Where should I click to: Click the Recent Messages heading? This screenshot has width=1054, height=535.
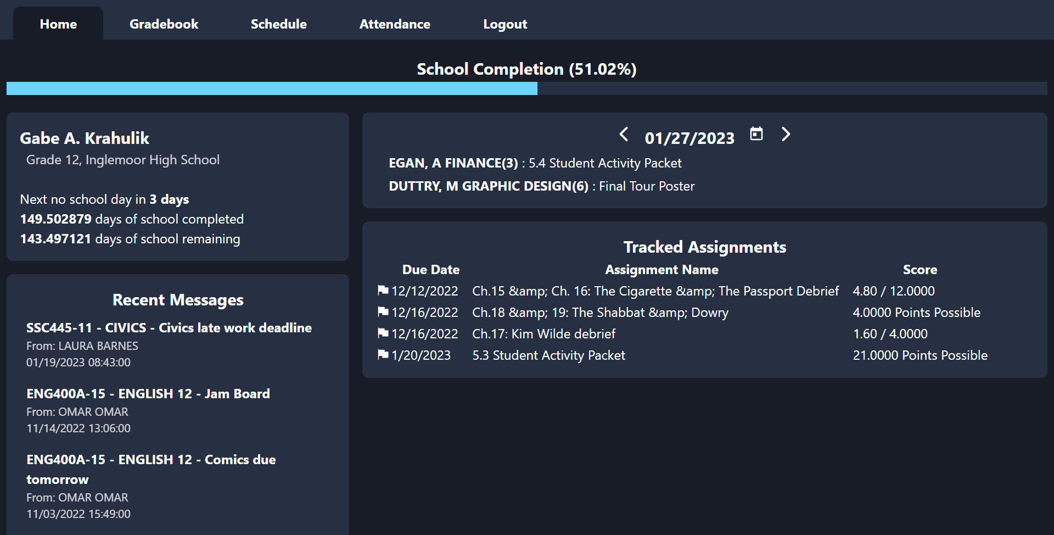click(178, 300)
